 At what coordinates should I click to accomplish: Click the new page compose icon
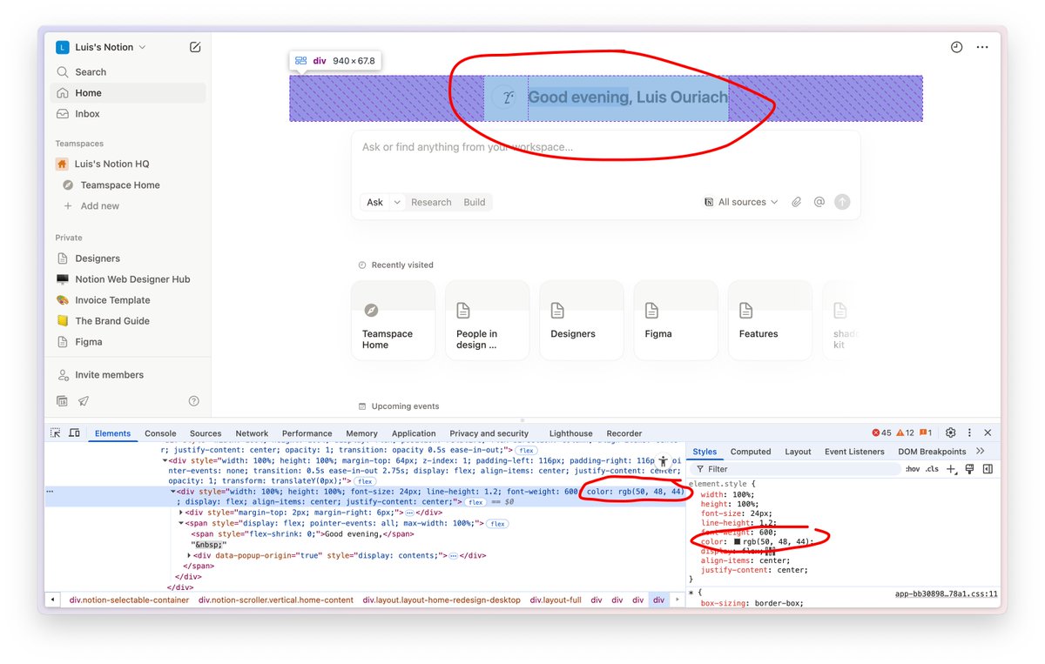pos(195,47)
